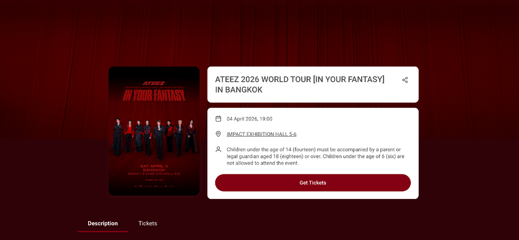The image size is (519, 240).
Task: Click the 04 April 2026, 19:00 date text
Action: click(x=249, y=119)
